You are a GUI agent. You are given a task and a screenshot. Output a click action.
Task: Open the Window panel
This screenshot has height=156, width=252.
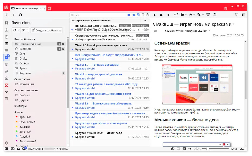point(6,51)
